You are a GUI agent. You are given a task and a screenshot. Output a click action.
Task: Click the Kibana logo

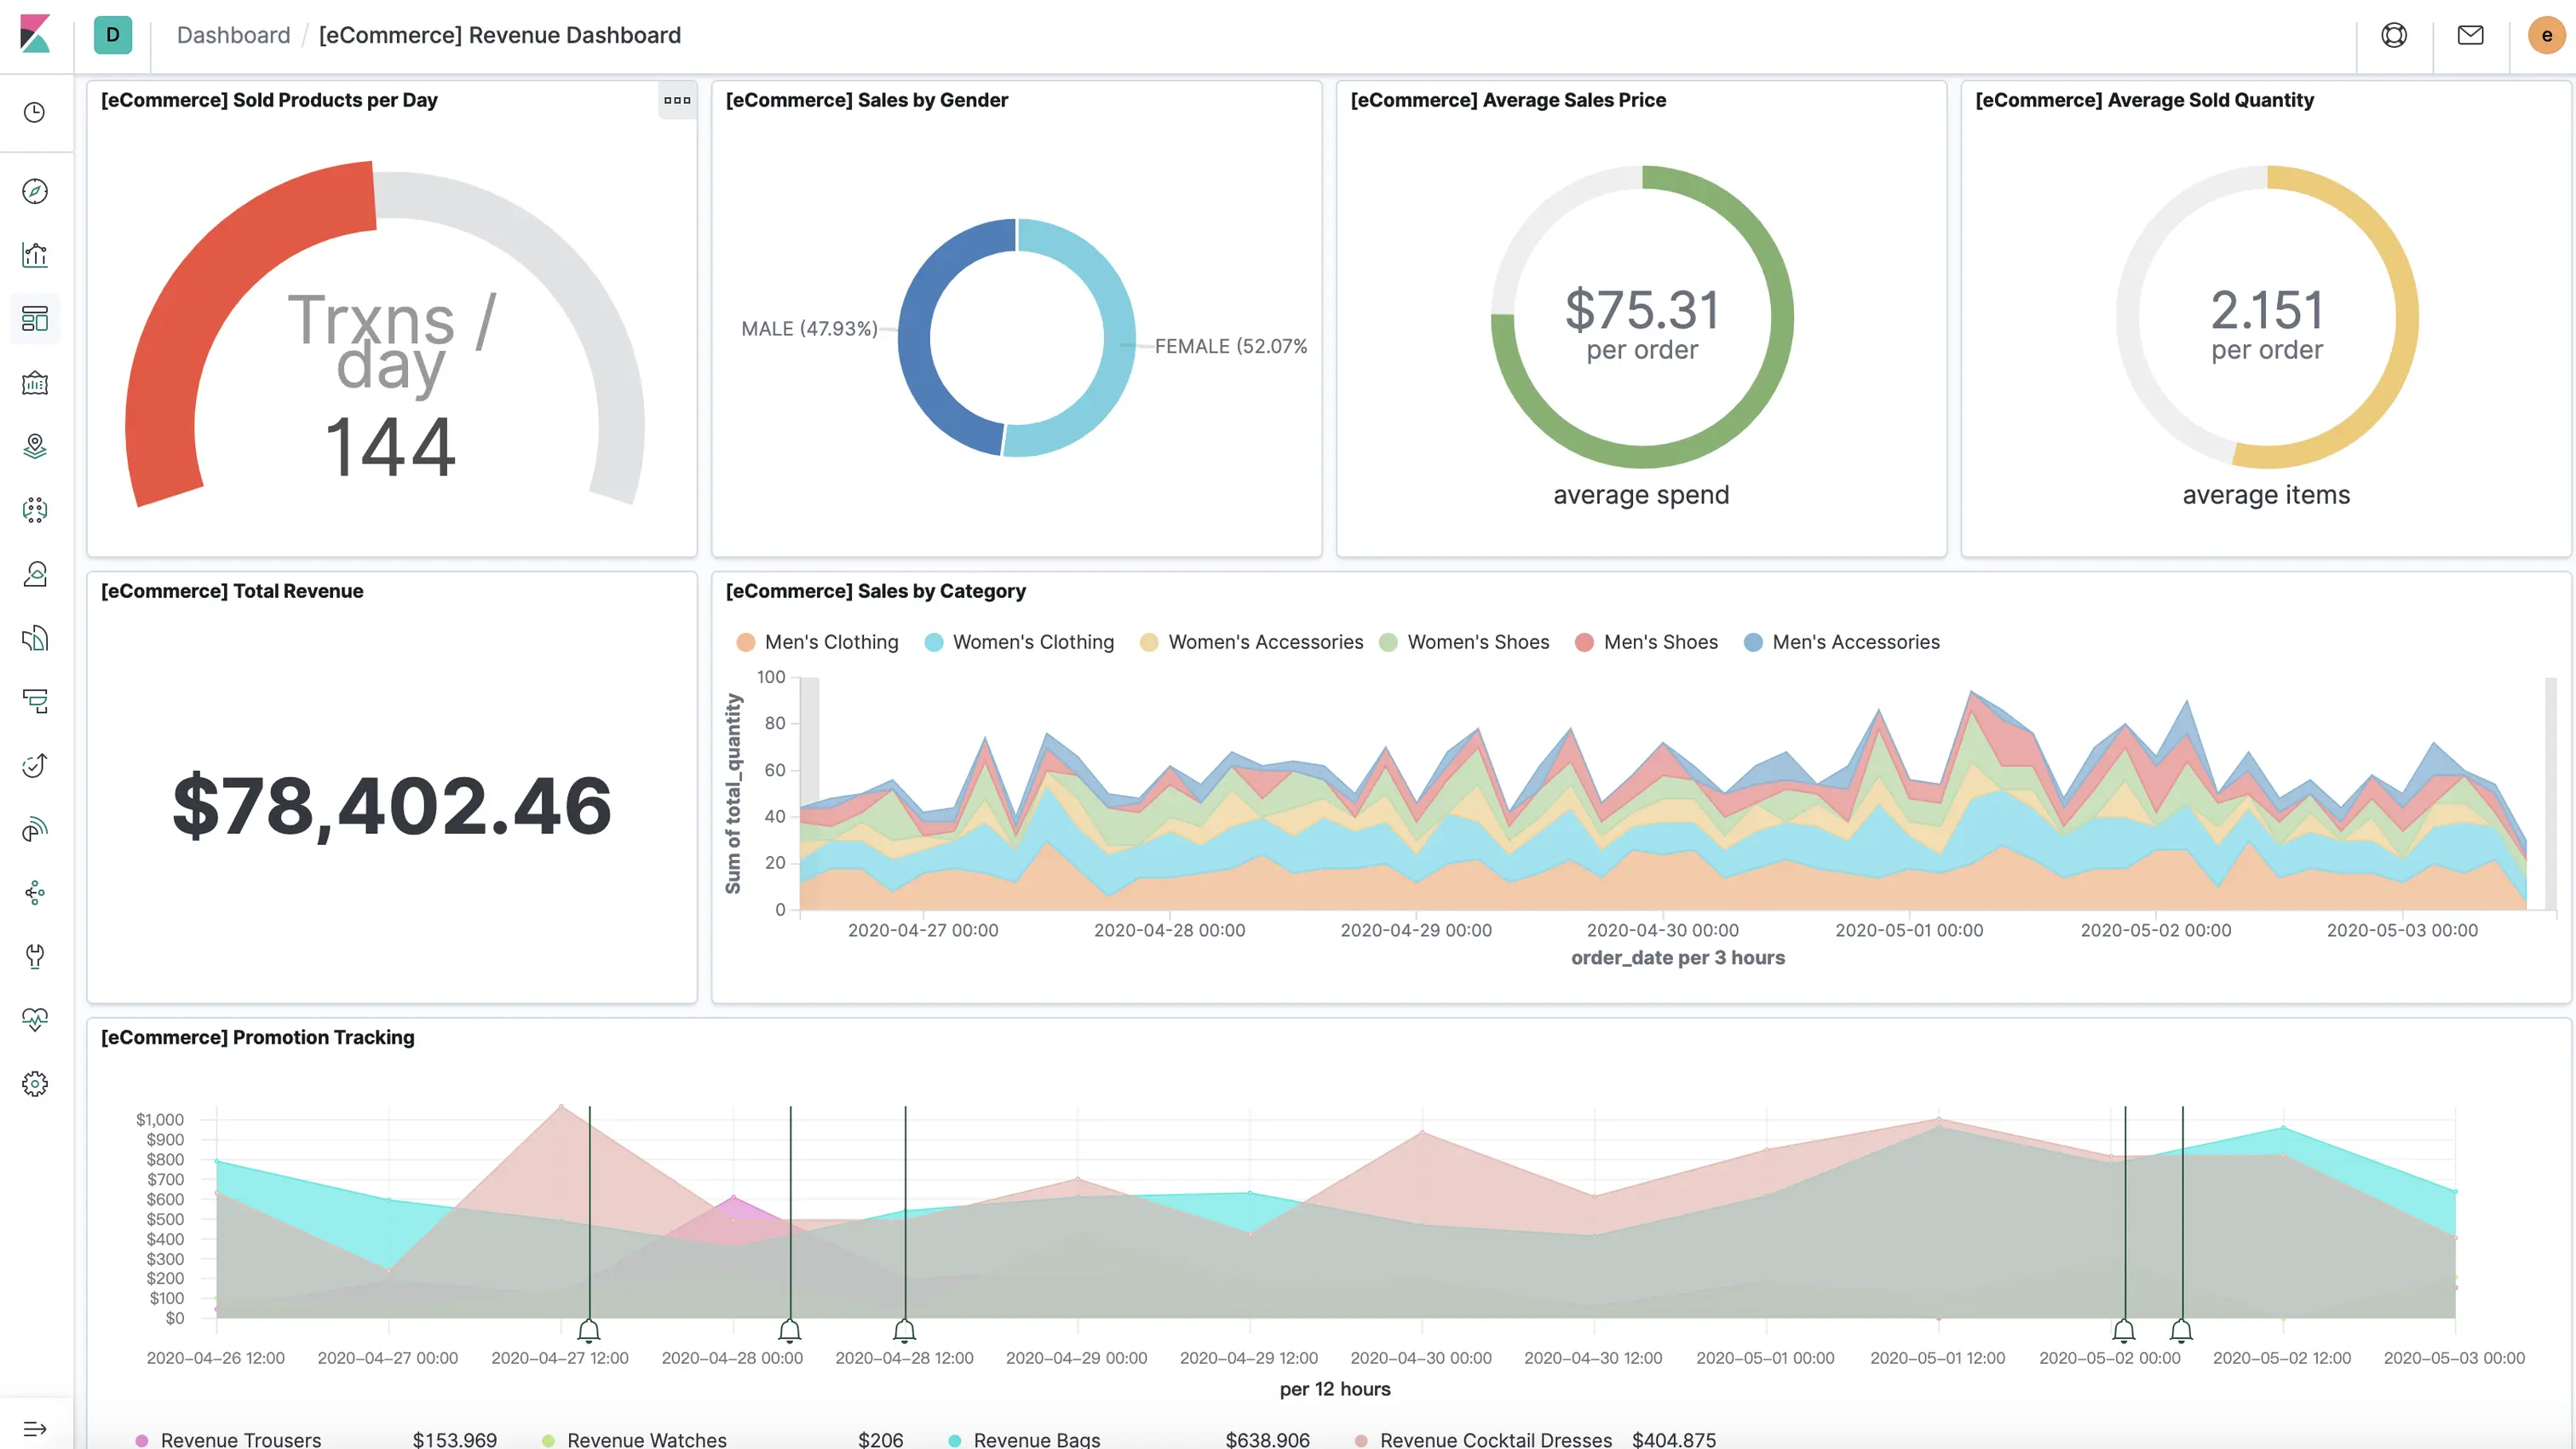pos(36,35)
